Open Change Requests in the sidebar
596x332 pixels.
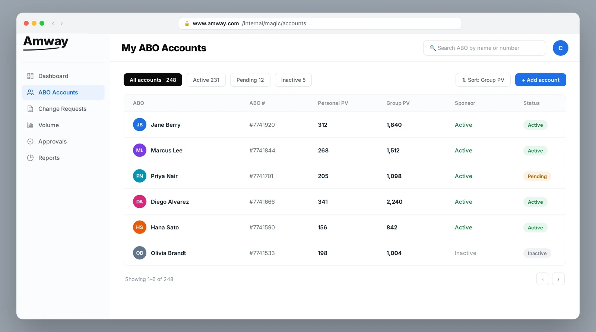[63, 109]
